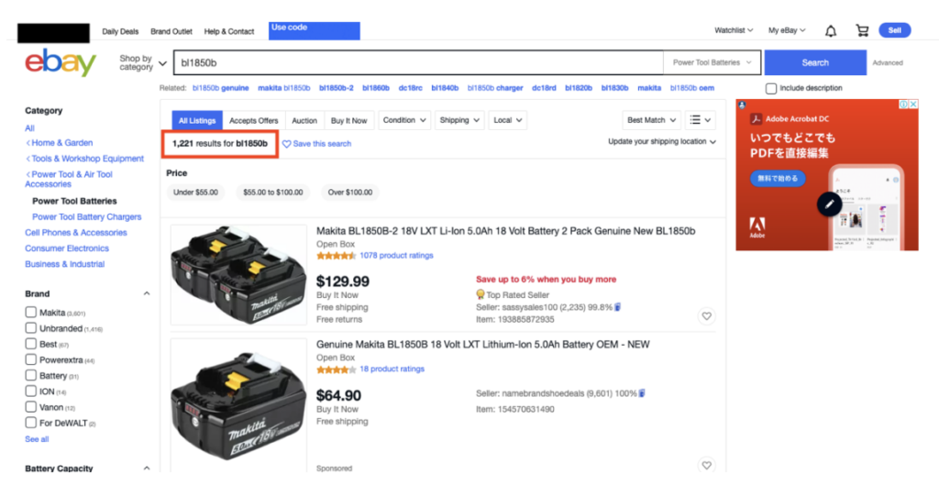This screenshot has width=939, height=496.
Task: Click the notifications bell icon
Action: [831, 31]
